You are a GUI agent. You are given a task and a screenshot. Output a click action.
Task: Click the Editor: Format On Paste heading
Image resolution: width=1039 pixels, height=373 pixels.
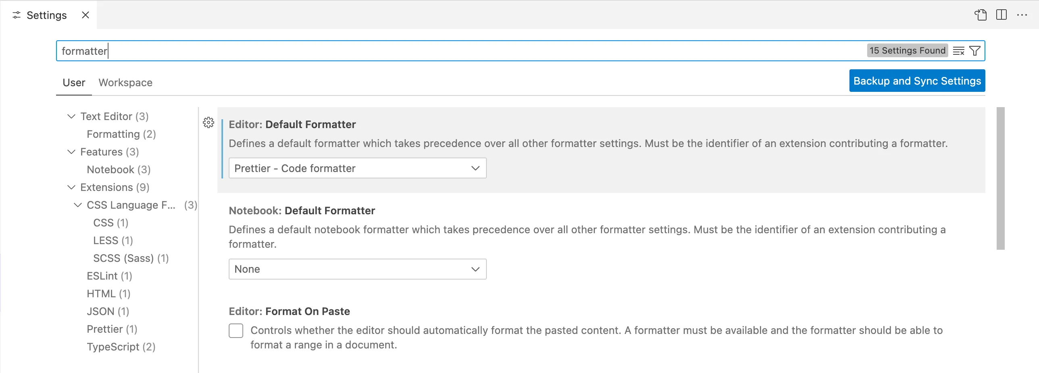click(289, 311)
